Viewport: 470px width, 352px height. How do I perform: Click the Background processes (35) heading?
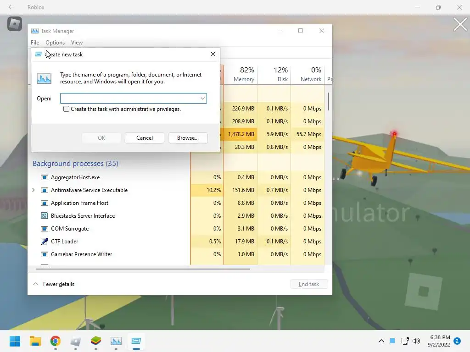click(x=76, y=164)
